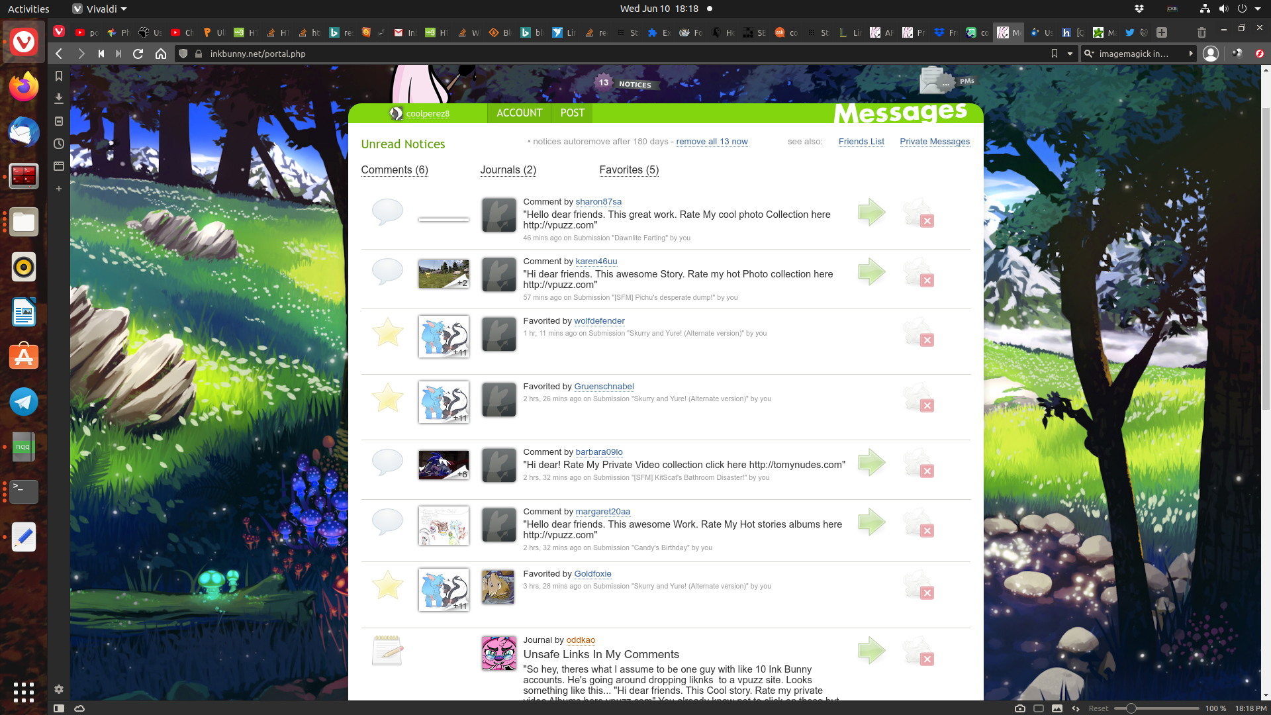This screenshot has width=1271, height=715.
Task: Go to browser home page
Action: coord(160,54)
